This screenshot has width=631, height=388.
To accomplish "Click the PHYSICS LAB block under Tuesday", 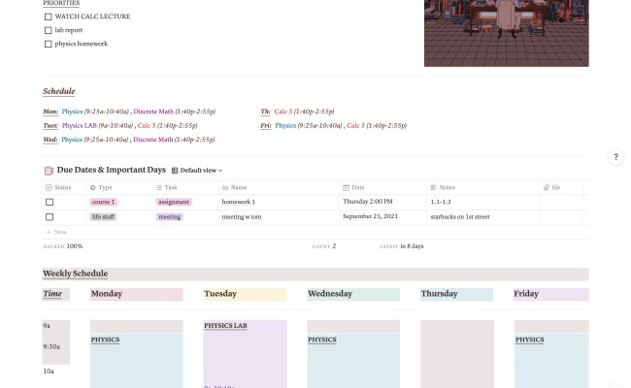I will click(x=245, y=354).
